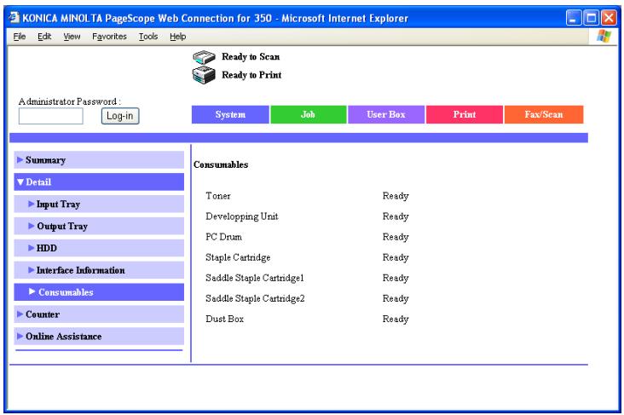Click the Internet Explorer page icon in title bar
Screen dimensions: 624x415
(x=14, y=18)
